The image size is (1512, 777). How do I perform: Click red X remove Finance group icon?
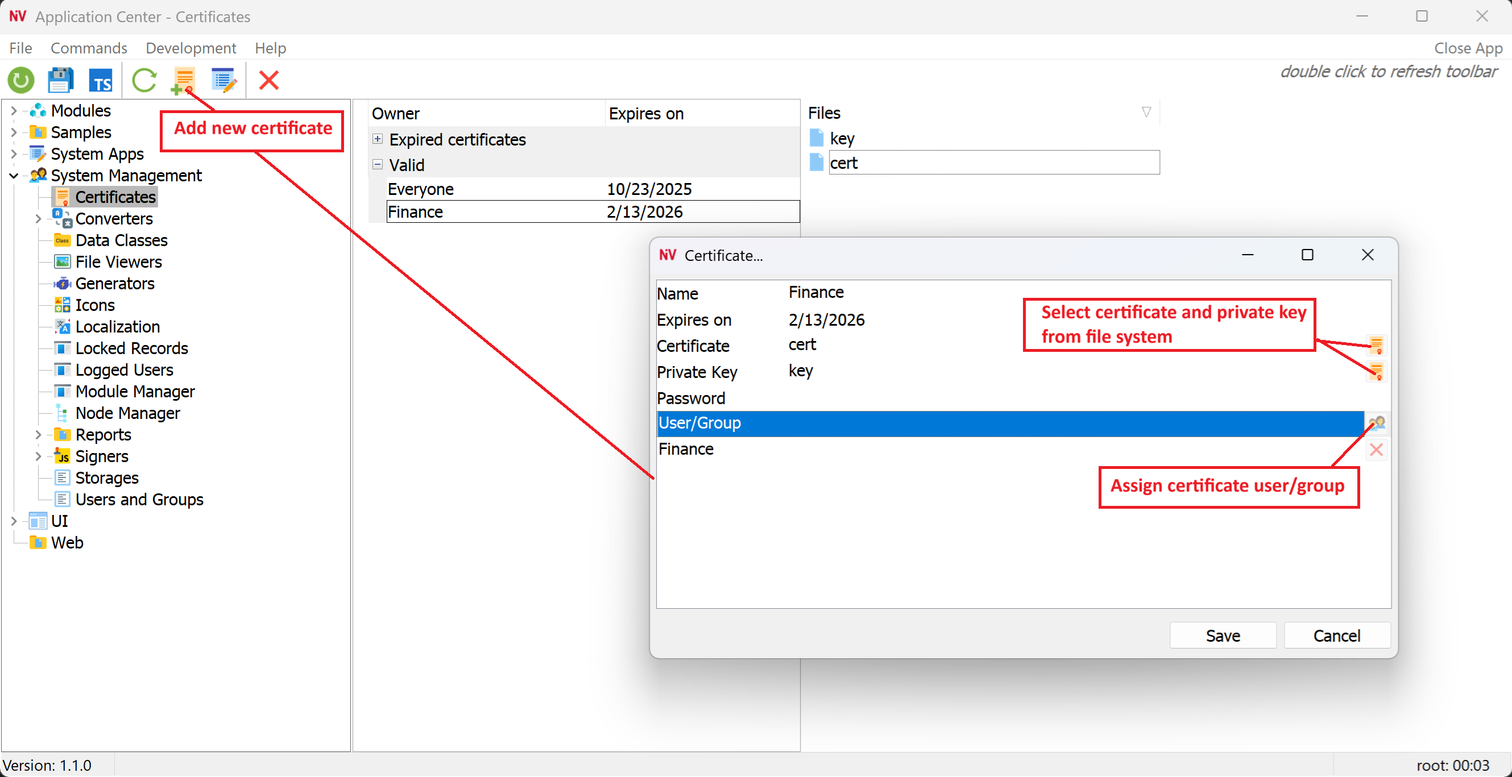pyautogui.click(x=1376, y=450)
